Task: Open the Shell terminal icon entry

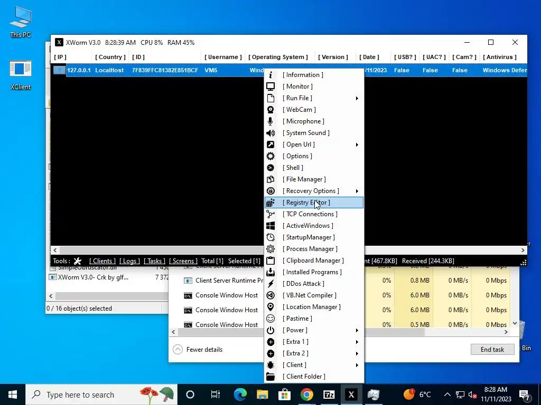Action: [x=270, y=168]
